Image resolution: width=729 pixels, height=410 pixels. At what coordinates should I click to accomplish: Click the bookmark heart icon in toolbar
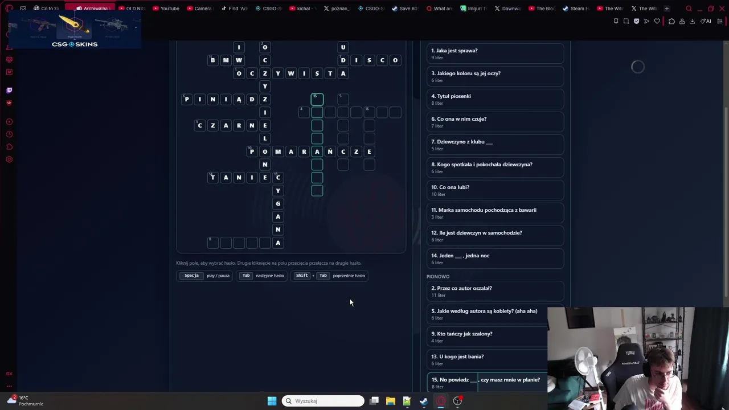(x=657, y=21)
